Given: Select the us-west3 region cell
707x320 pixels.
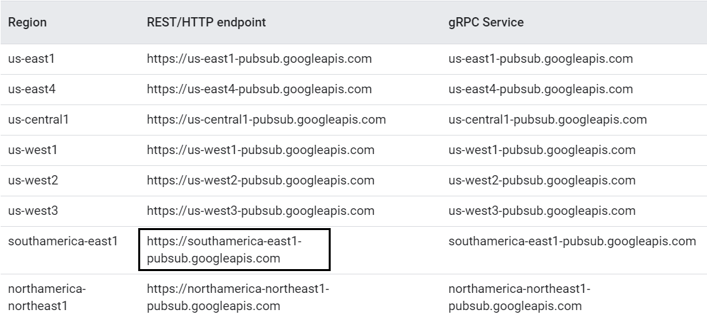Looking at the screenshot, I should (33, 211).
